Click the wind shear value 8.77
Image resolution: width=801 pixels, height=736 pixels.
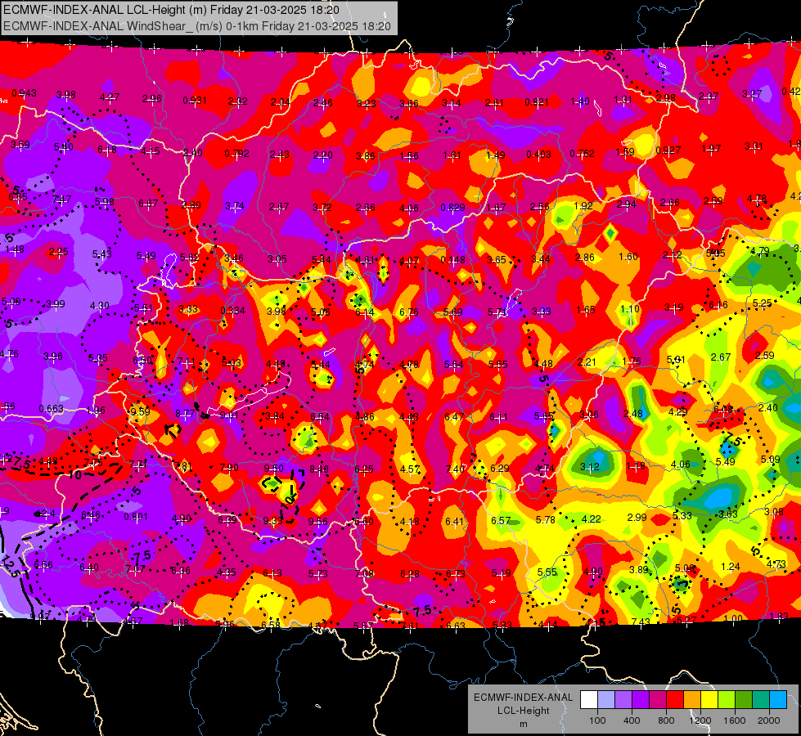(x=185, y=414)
